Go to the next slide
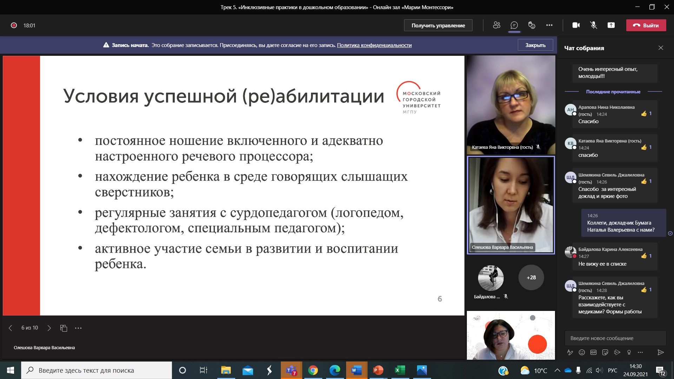Image resolution: width=674 pixels, height=379 pixels. 49,328
